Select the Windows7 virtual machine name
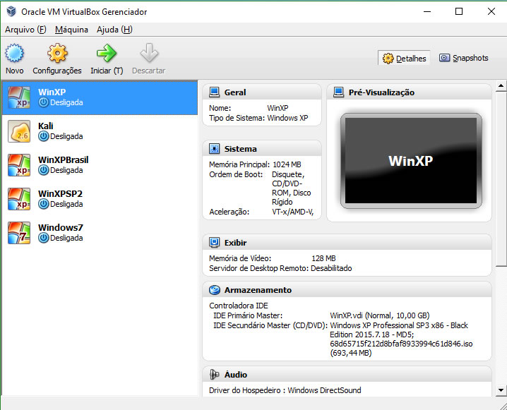507x410 pixels. [61, 228]
